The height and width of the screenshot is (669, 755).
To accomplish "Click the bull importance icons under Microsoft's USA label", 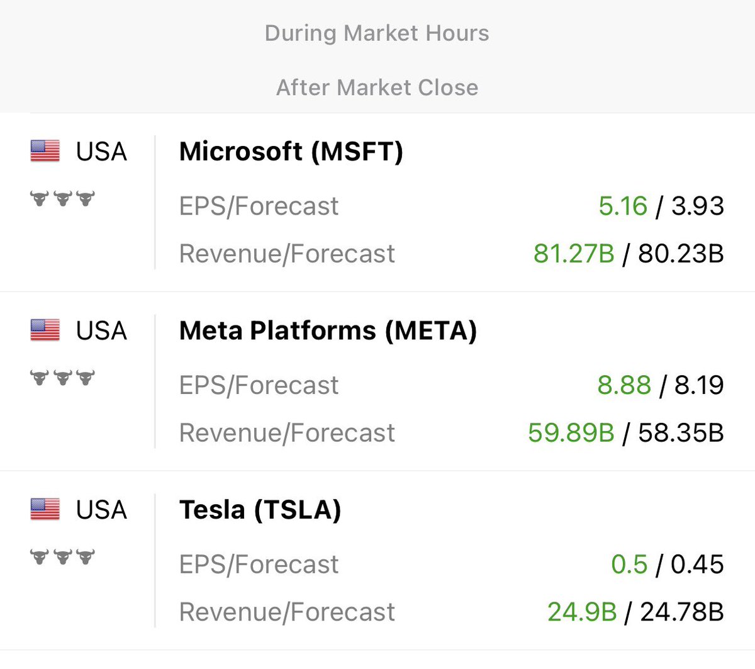I will click(x=62, y=199).
